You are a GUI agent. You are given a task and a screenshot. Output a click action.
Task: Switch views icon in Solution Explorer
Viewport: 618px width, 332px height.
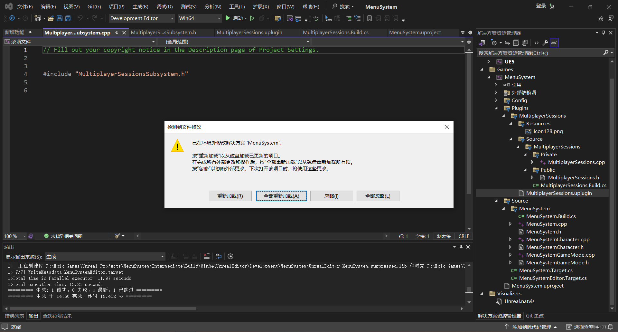tap(482, 43)
